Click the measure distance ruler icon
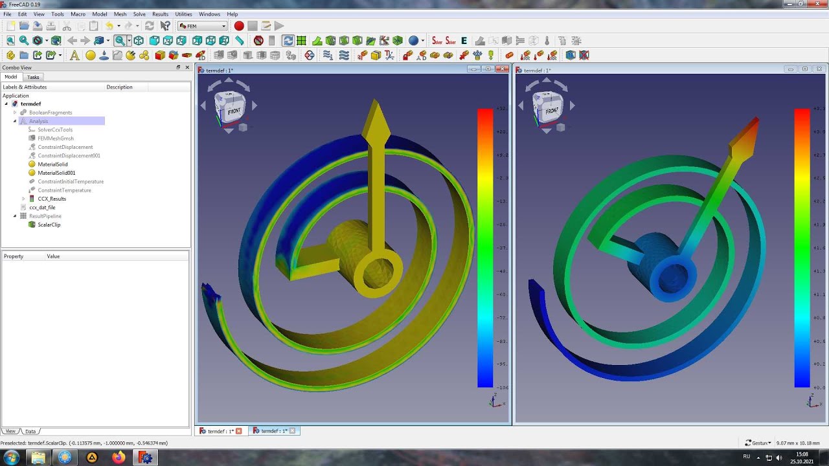829x466 pixels. point(239,40)
